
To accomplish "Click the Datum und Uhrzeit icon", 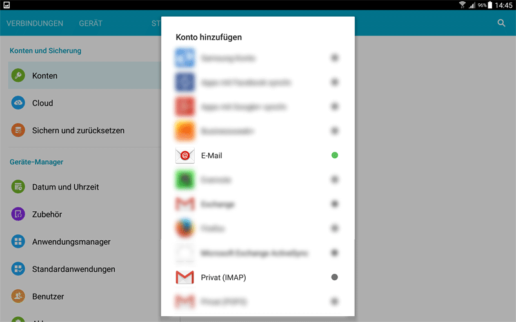I will point(18,187).
